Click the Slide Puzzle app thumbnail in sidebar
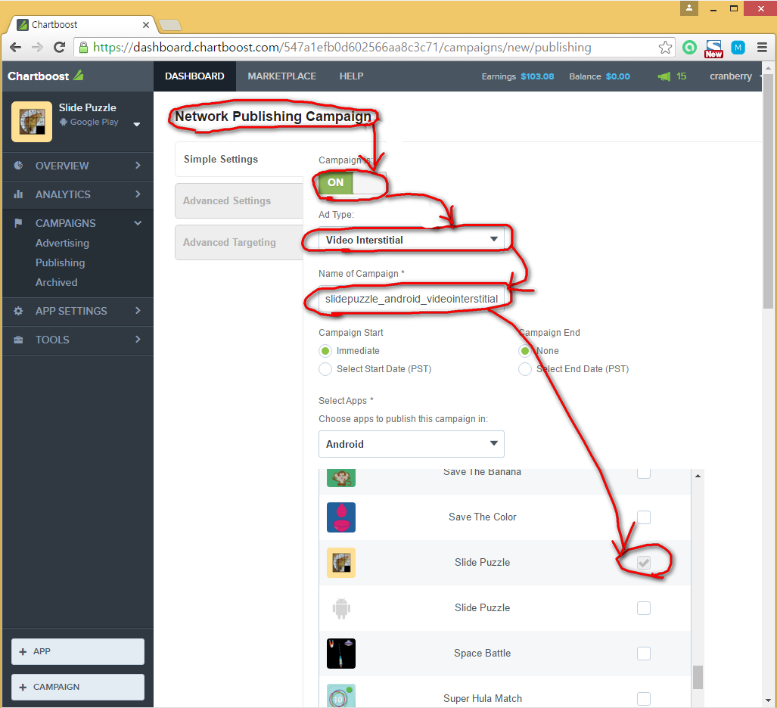This screenshot has width=777, height=708. (x=32, y=122)
